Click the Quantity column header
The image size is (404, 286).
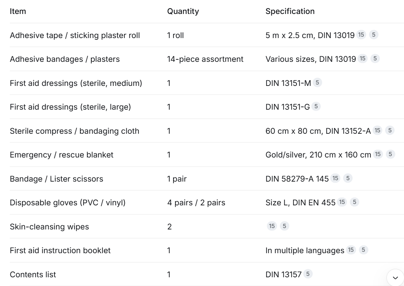183,11
